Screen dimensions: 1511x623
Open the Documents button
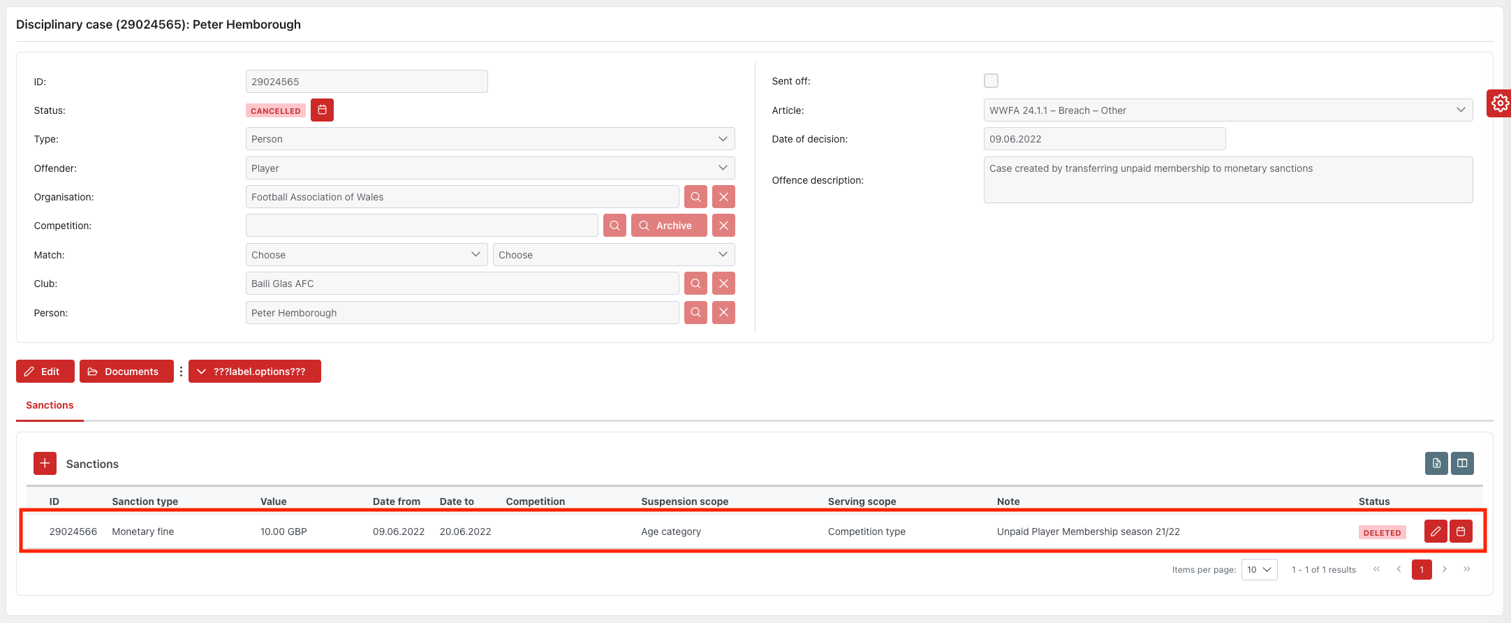point(126,372)
